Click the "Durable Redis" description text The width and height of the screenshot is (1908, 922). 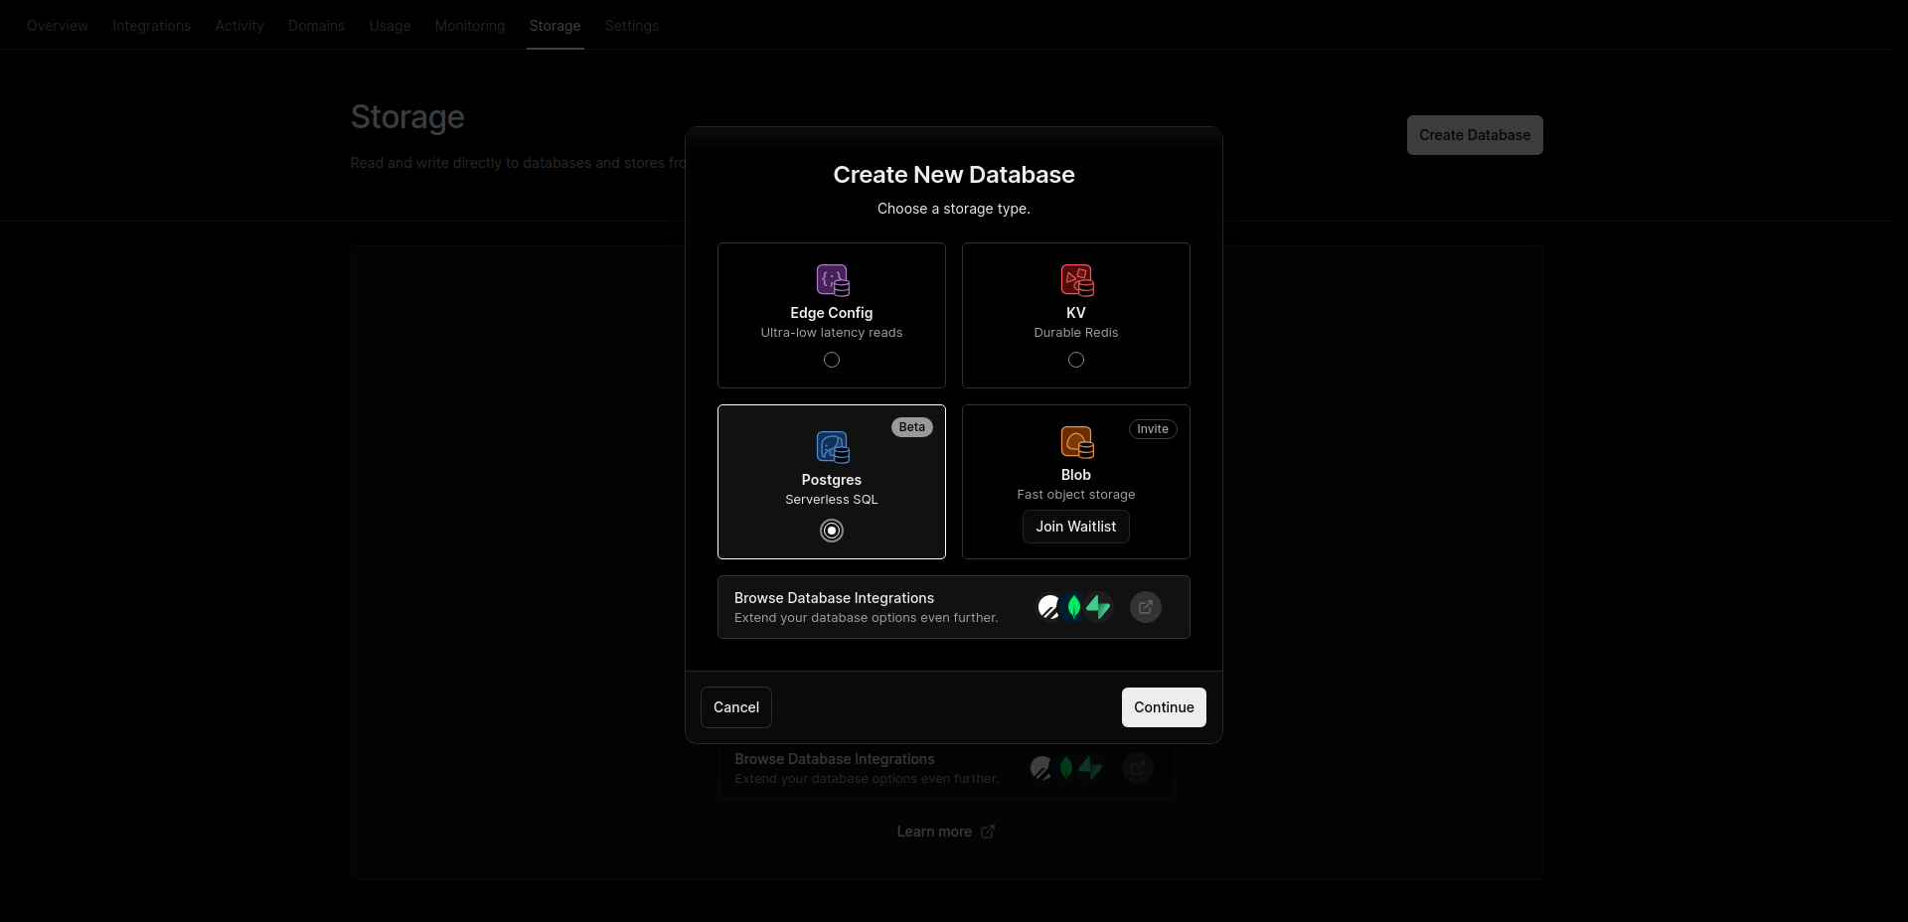pos(1076,333)
